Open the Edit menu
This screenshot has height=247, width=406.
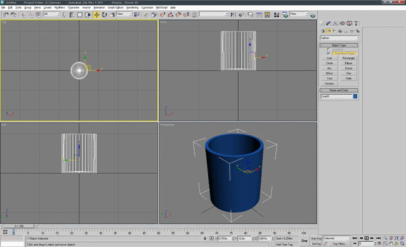click(x=10, y=8)
